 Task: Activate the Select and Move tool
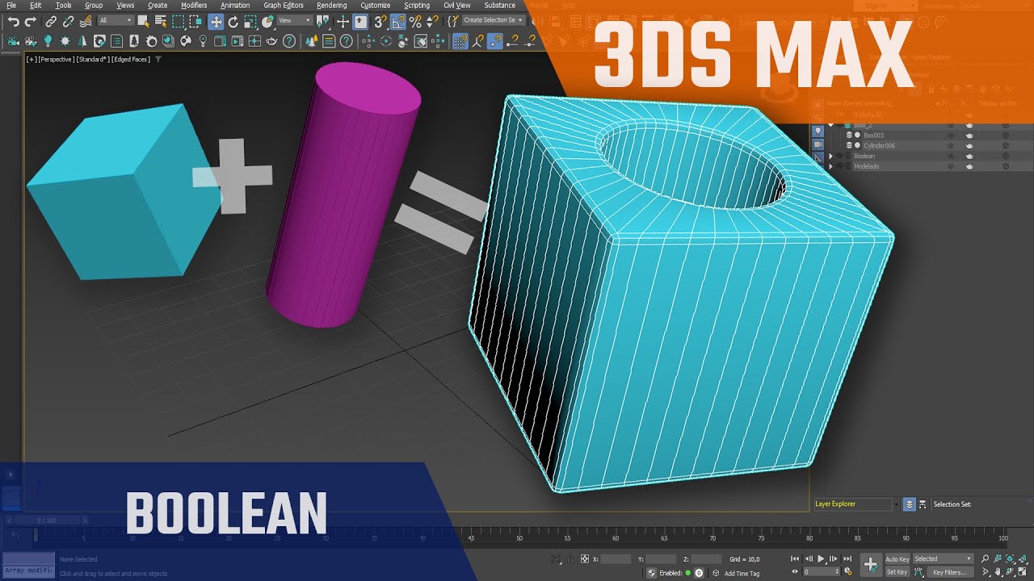point(216,22)
